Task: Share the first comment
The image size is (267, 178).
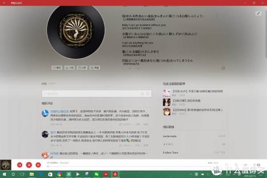Action: pos(137,124)
